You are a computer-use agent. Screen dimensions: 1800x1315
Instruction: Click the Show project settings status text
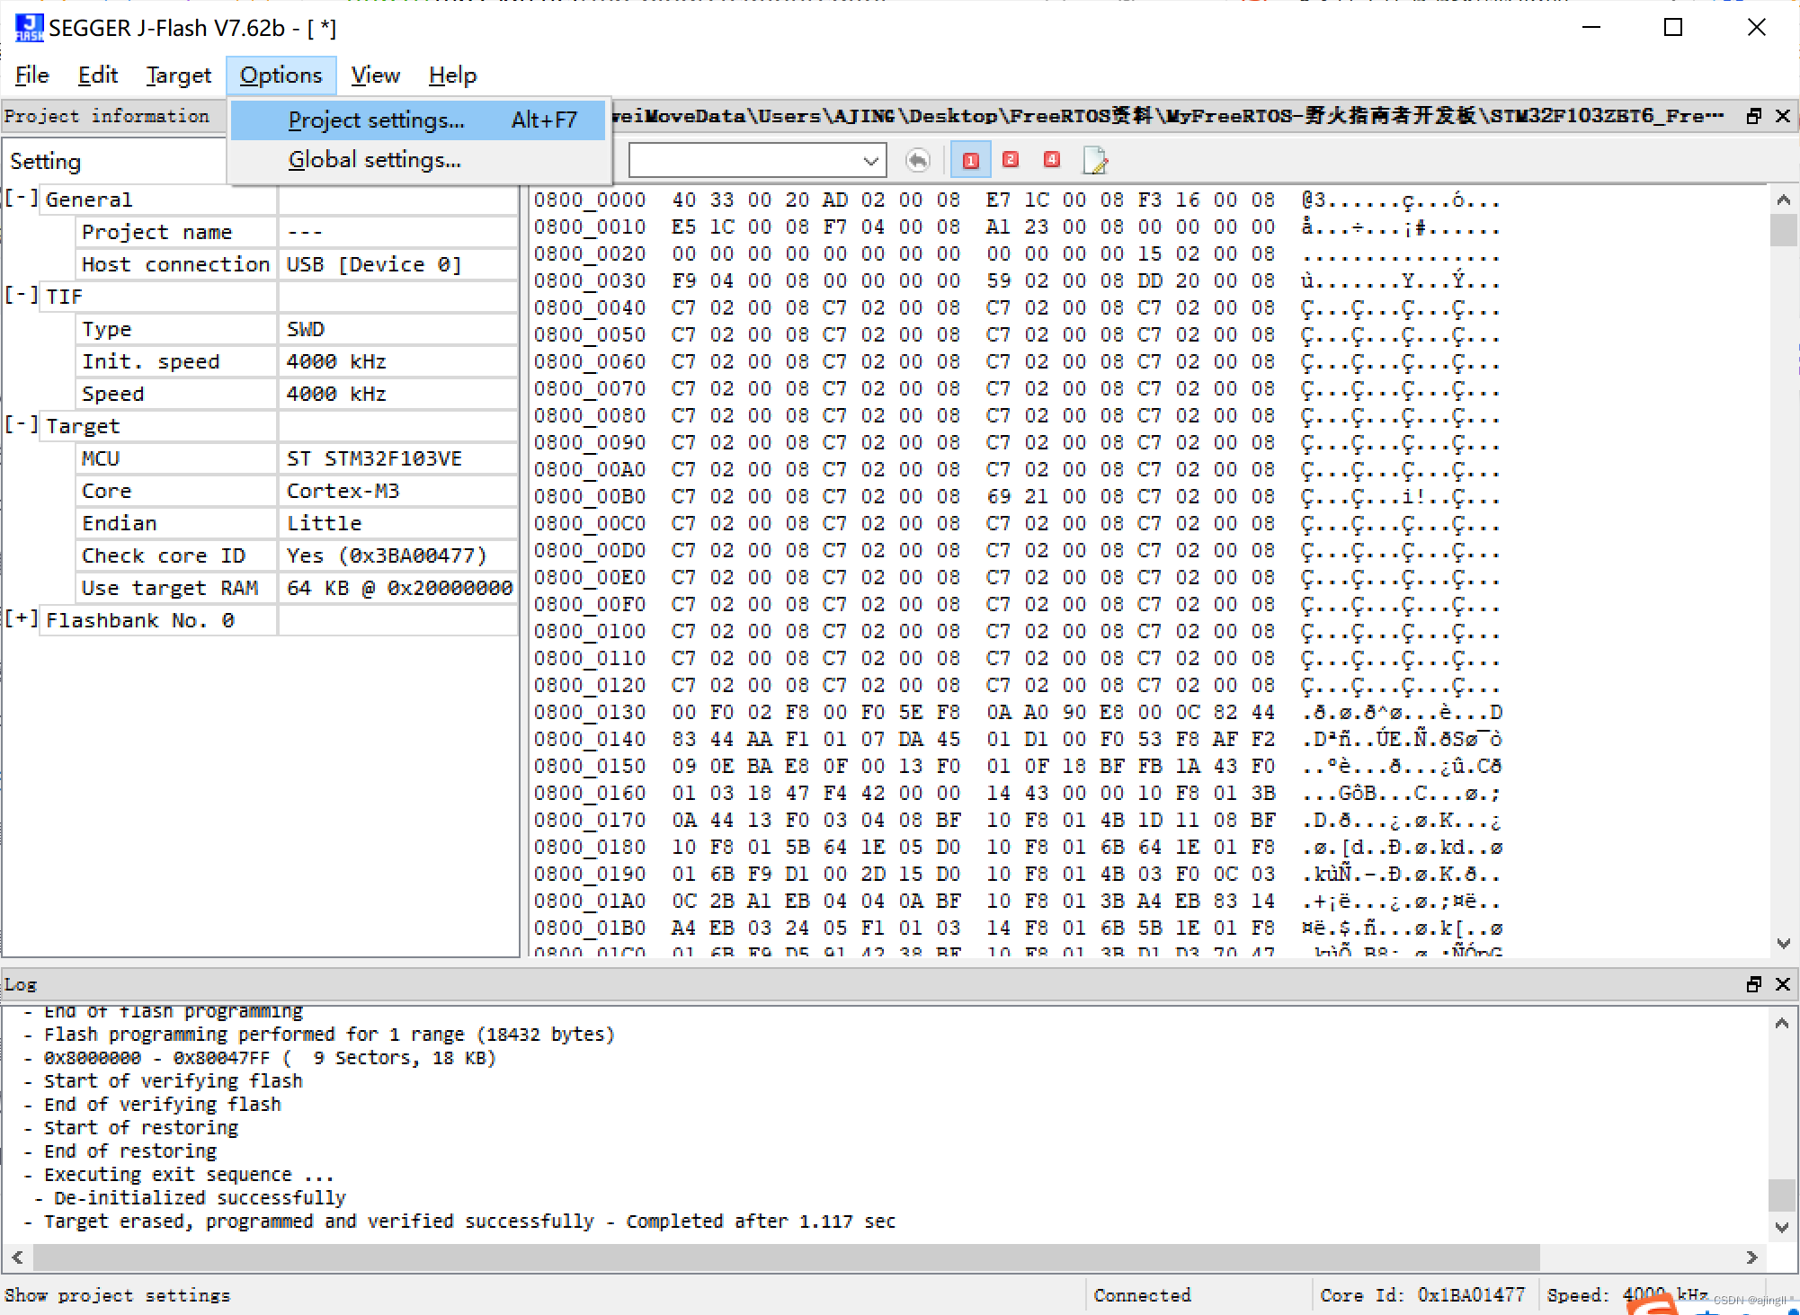pos(118,1294)
